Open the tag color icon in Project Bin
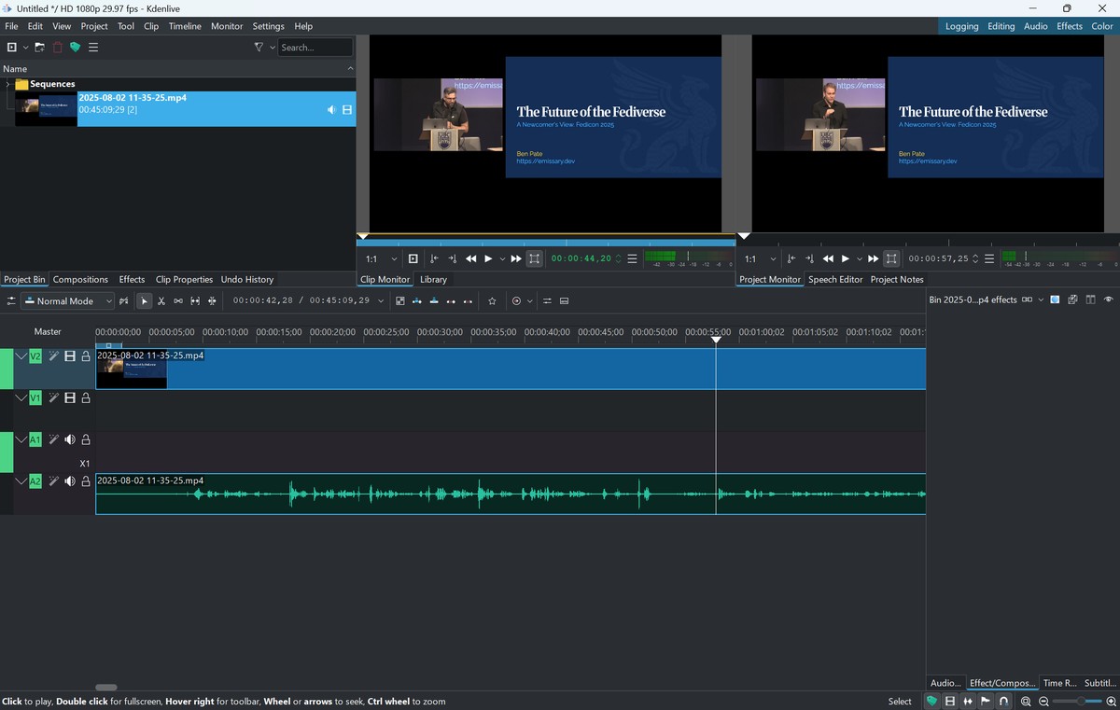This screenshot has height=710, width=1120. [x=76, y=48]
